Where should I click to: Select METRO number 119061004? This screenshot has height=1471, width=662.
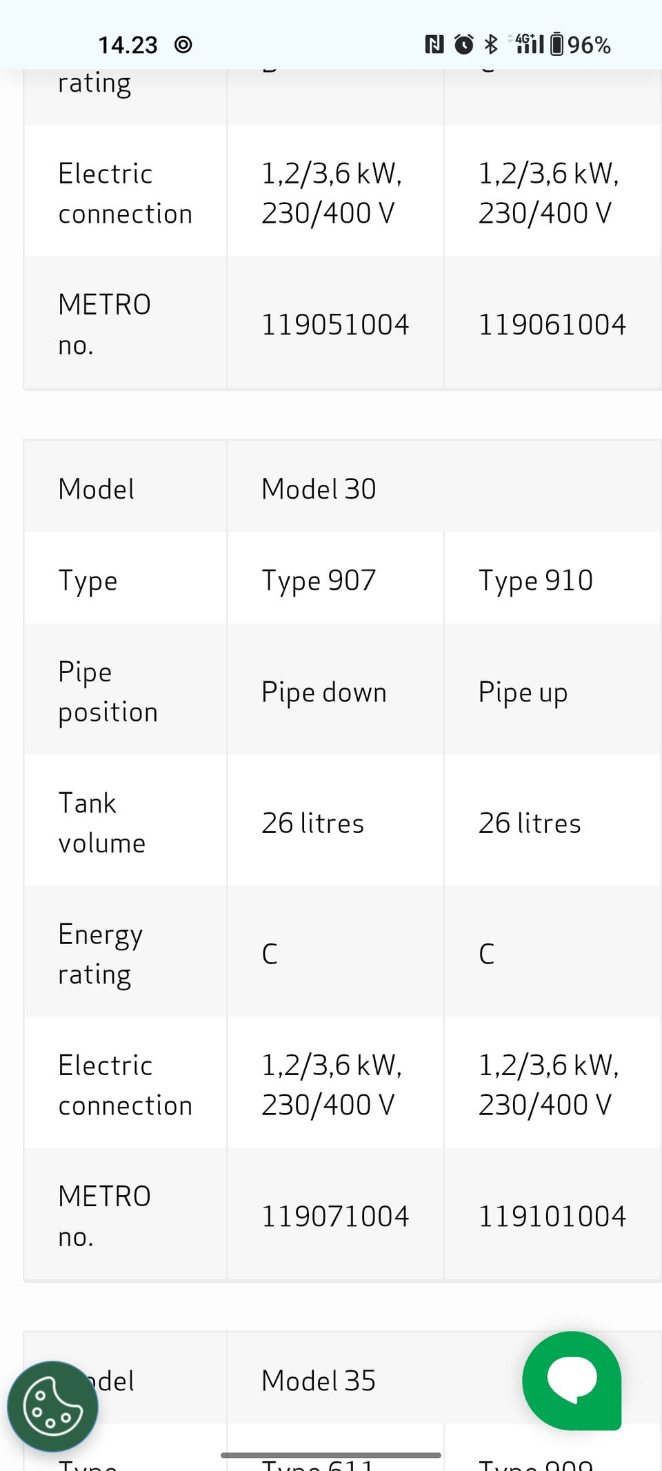pyautogui.click(x=552, y=325)
